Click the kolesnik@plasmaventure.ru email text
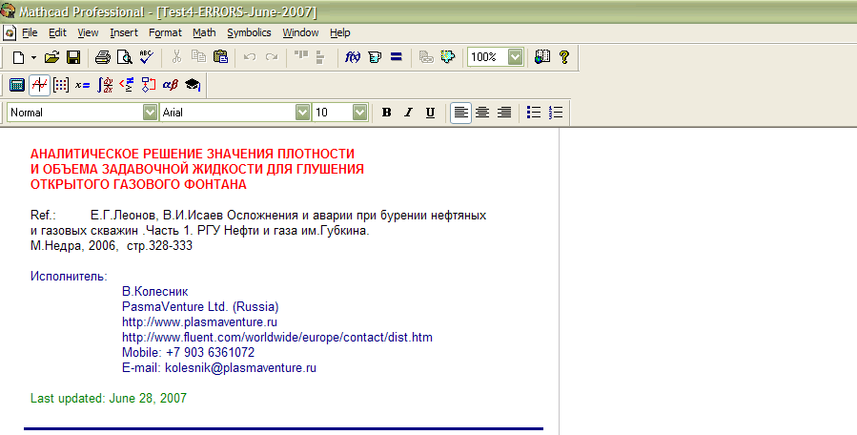857x435 pixels. click(240, 368)
